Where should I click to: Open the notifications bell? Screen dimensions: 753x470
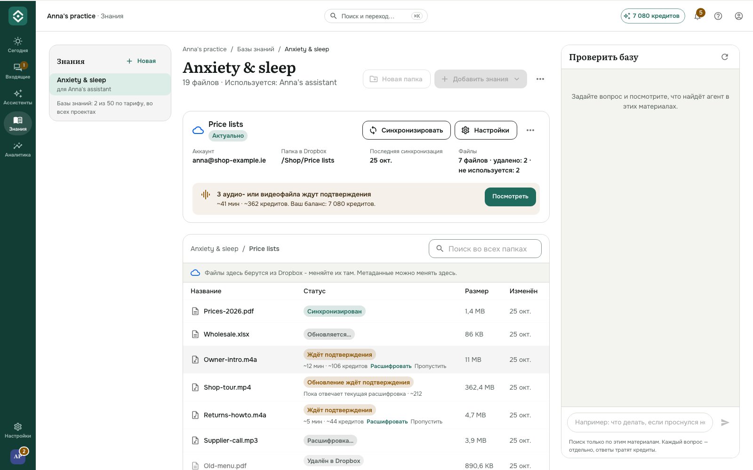[697, 16]
